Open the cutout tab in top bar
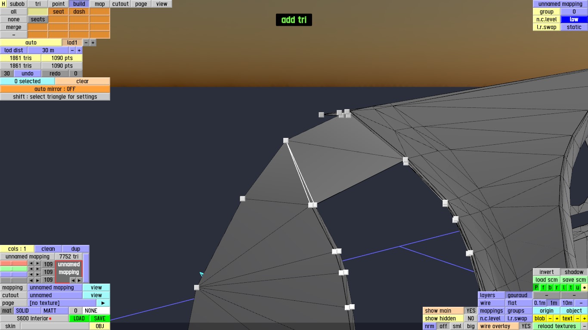 tap(121, 4)
